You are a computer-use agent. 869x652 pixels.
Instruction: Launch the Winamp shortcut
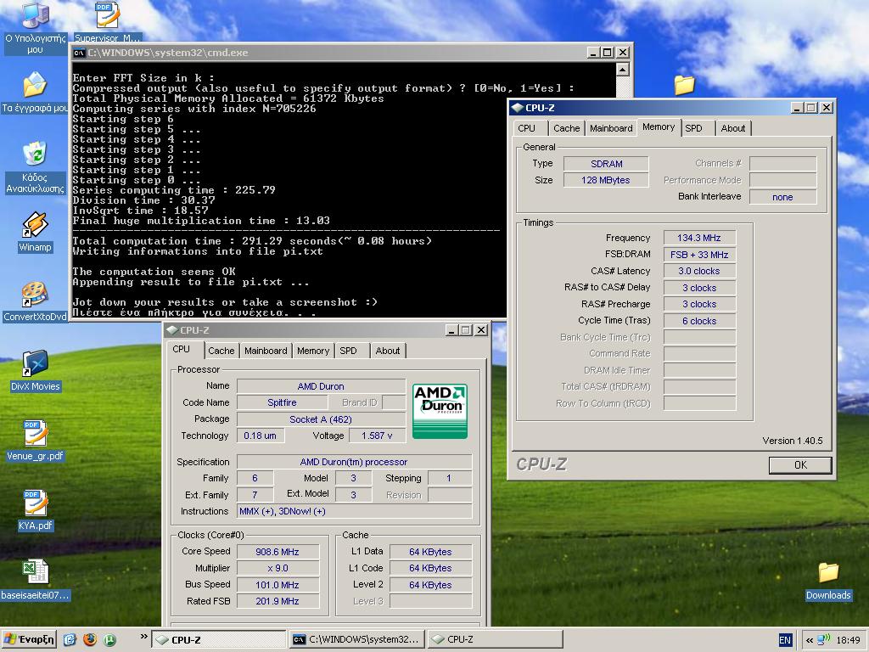pyautogui.click(x=35, y=224)
